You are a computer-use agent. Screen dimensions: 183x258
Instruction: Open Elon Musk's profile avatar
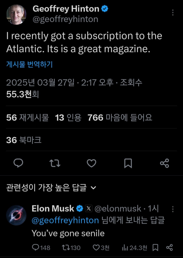16,215
